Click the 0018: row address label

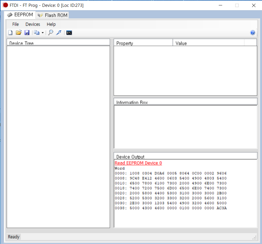(121, 188)
